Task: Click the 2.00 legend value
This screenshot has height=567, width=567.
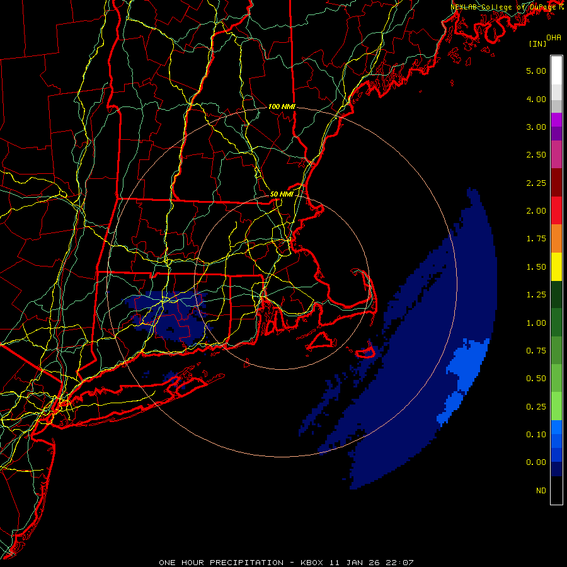Action: pos(536,211)
